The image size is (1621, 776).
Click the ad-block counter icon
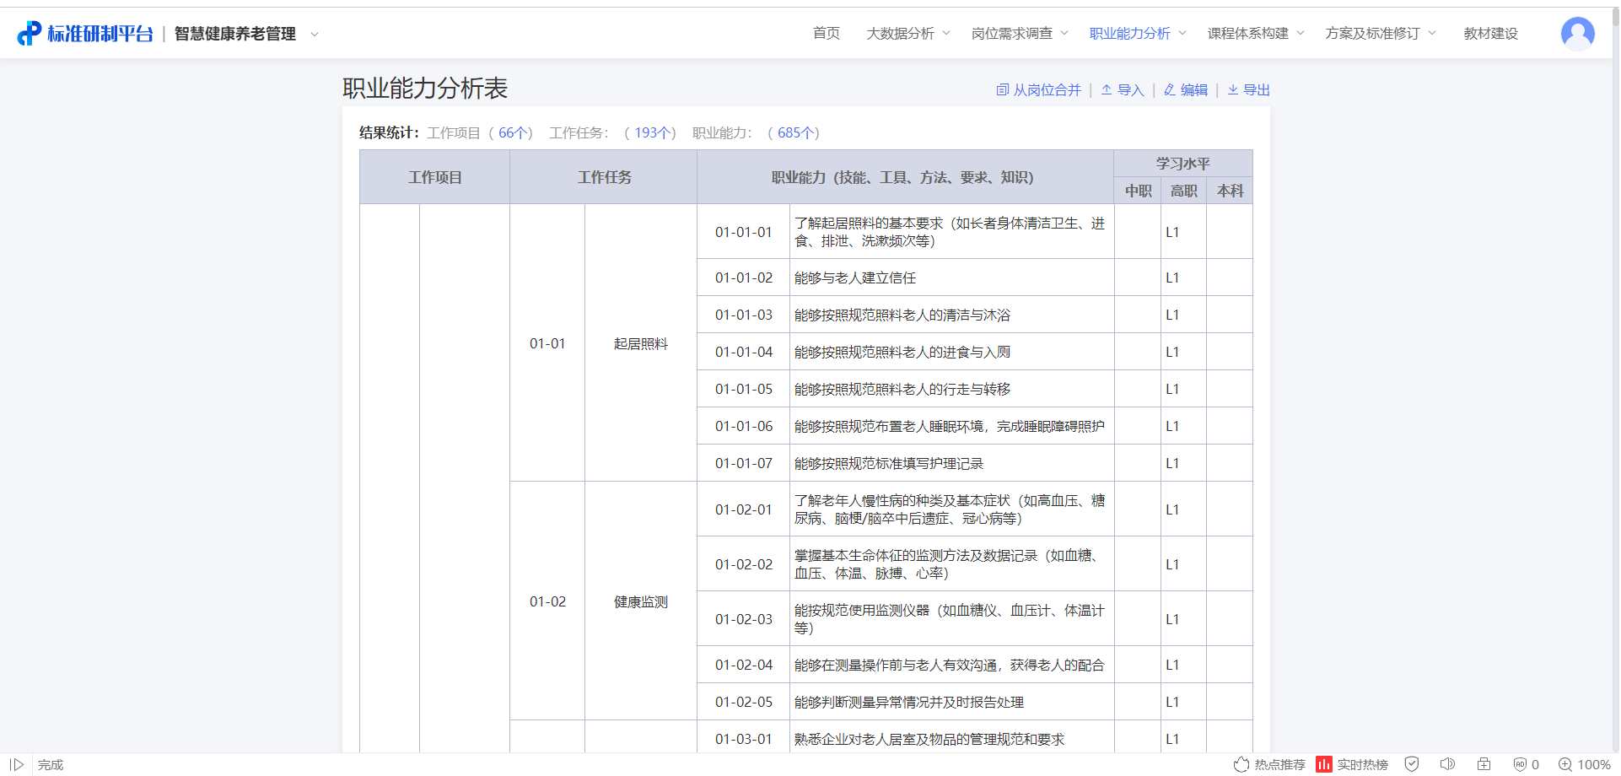[1526, 764]
